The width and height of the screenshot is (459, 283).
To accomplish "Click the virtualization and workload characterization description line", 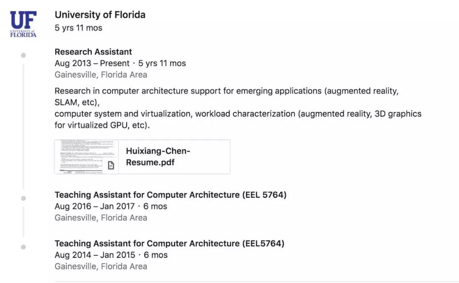I will click(238, 114).
